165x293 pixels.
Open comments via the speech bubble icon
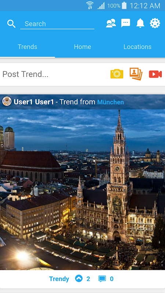pos(102,279)
